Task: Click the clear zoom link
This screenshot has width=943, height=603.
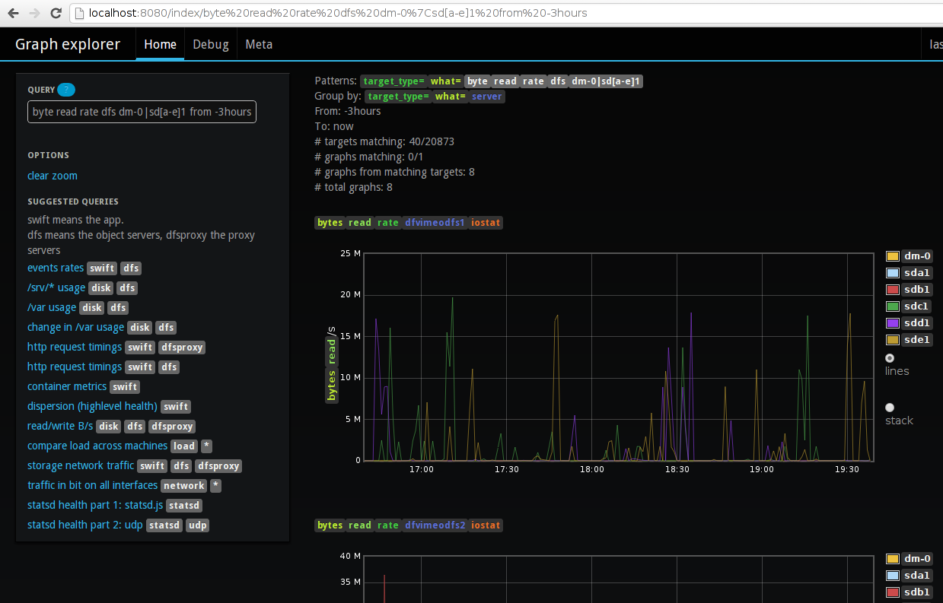Action: tap(53, 176)
